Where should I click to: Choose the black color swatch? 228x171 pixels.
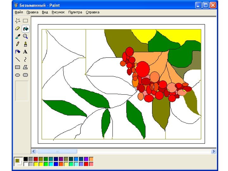[26, 159]
